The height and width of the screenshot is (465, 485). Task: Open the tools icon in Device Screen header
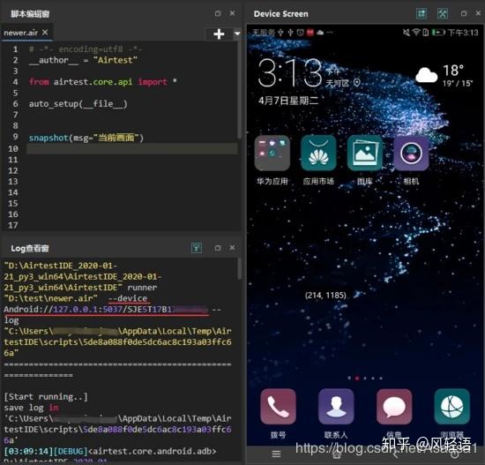click(443, 13)
